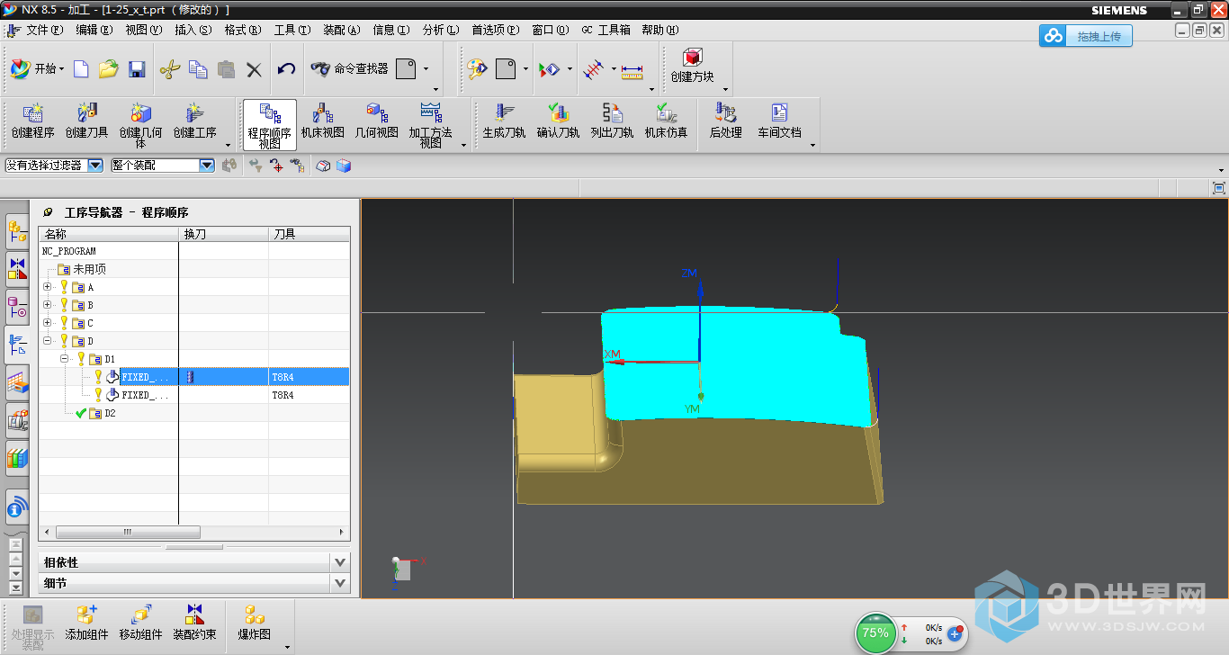
Task: Expand program group A in tree
Action: tap(48, 287)
